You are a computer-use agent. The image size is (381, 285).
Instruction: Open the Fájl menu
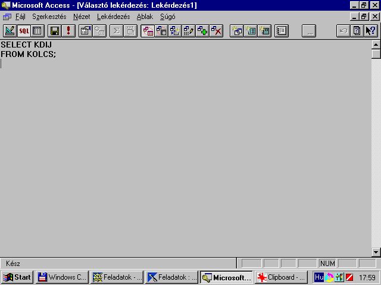[x=20, y=17]
